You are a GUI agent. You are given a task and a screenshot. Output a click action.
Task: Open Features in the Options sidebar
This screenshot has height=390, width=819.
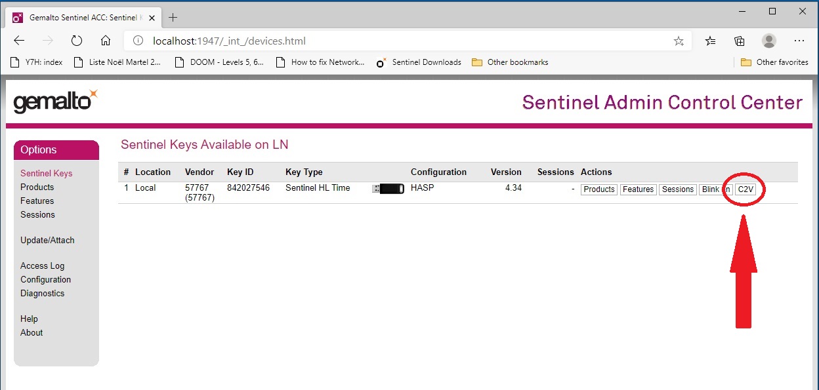37,201
